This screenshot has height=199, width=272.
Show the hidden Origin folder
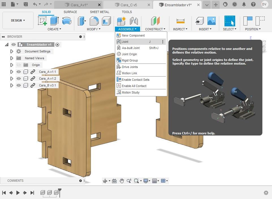19,65
